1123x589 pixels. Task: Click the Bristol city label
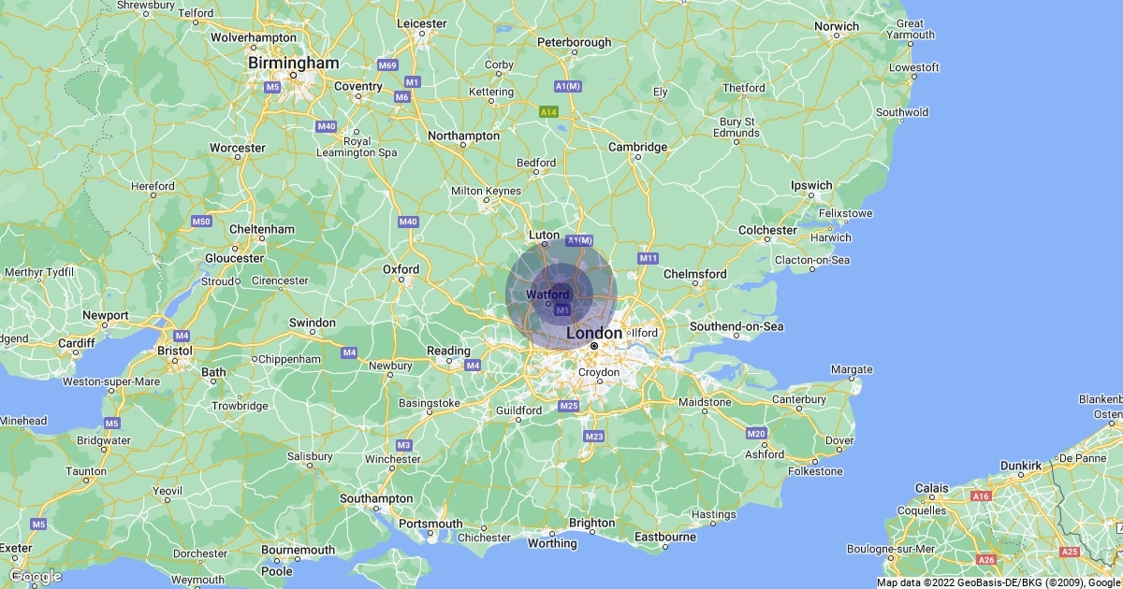pyautogui.click(x=174, y=351)
